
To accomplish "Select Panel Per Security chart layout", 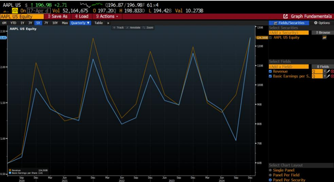I will (270, 180).
